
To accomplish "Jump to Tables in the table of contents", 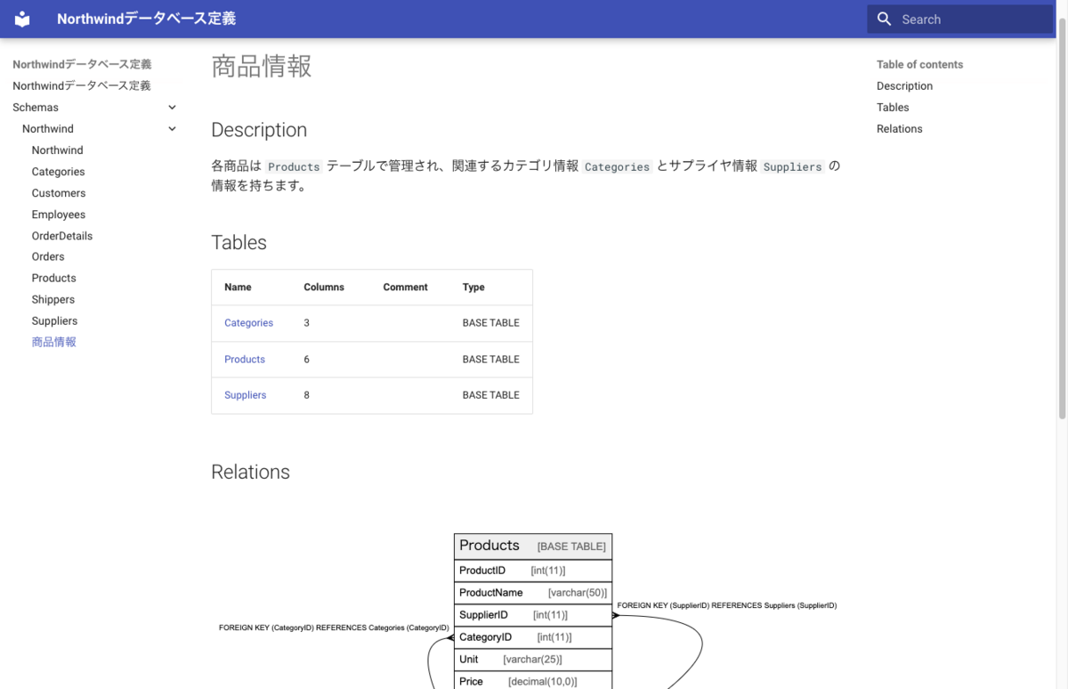I will pos(893,107).
